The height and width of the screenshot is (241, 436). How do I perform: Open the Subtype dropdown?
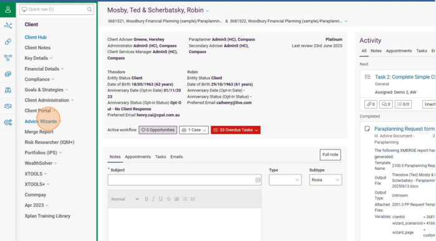click(x=326, y=180)
